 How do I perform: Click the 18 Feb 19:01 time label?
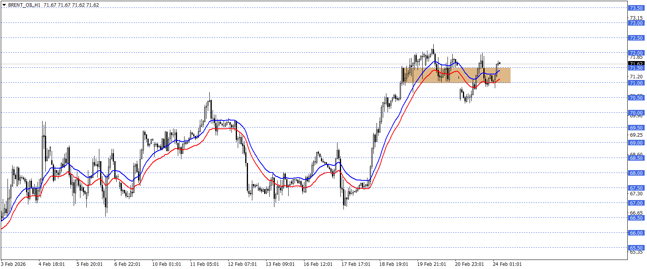click(393, 264)
